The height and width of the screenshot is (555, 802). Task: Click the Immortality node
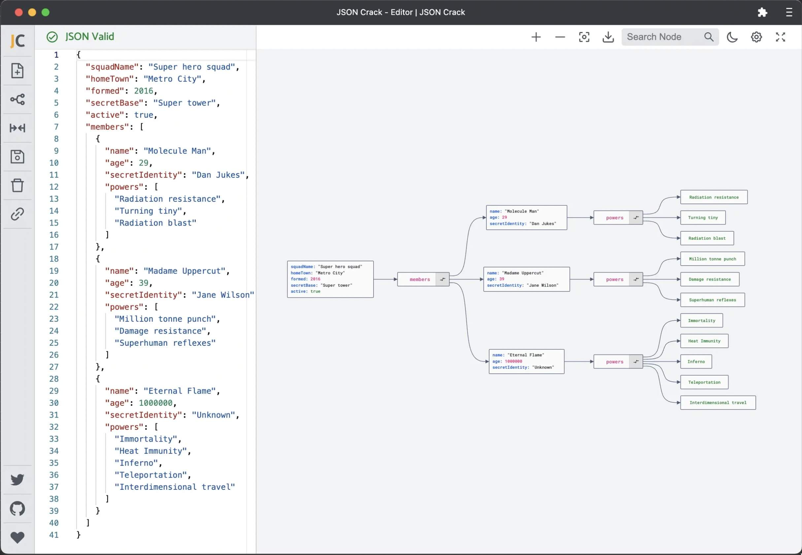[x=701, y=321]
